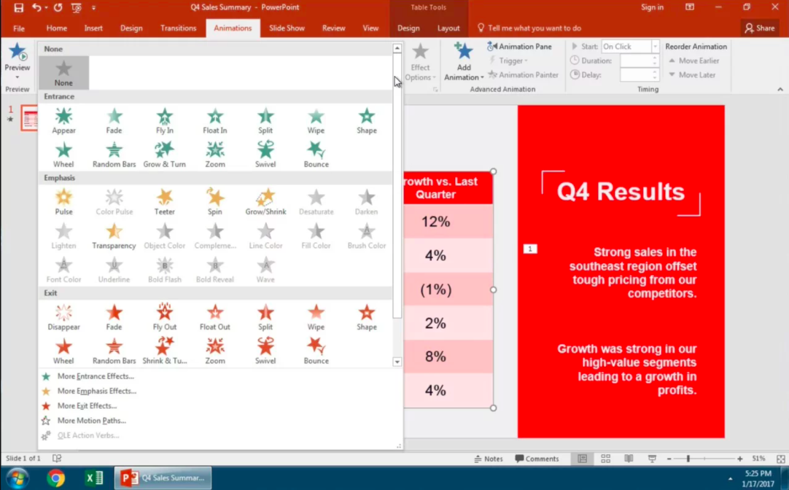The width and height of the screenshot is (789, 490).
Task: Open More Entrance Effects dialog
Action: (95, 376)
